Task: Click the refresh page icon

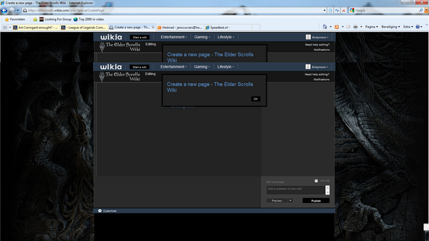Action: (x=337, y=11)
